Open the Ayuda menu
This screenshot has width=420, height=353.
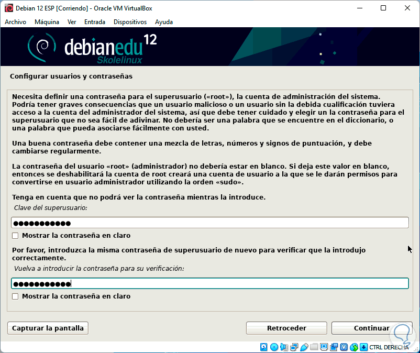164,22
